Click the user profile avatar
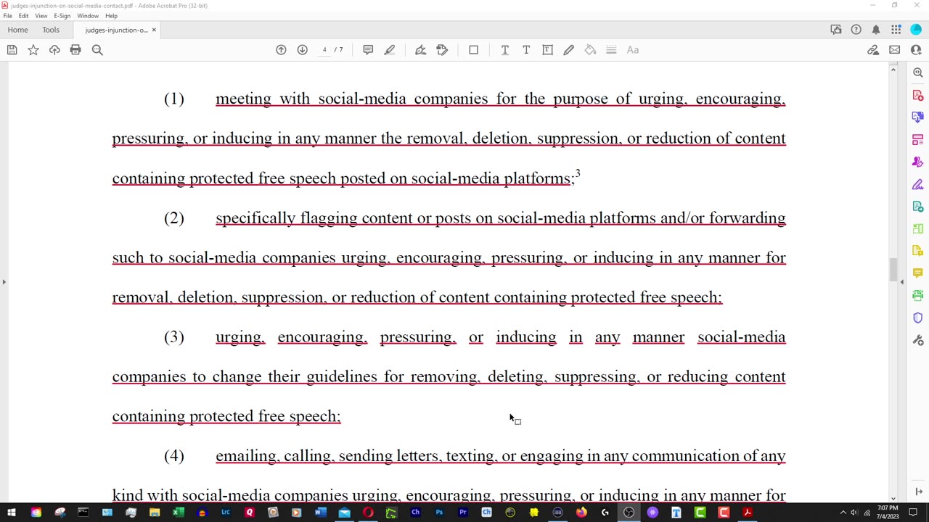Image resolution: width=929 pixels, height=522 pixels. click(x=916, y=30)
